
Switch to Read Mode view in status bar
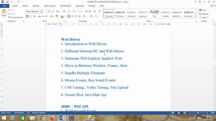click(173, 113)
